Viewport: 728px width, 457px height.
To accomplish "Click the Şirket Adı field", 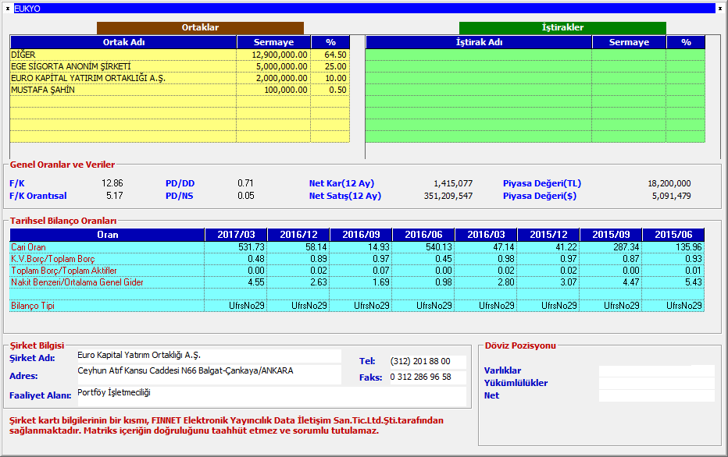I will 209,356.
